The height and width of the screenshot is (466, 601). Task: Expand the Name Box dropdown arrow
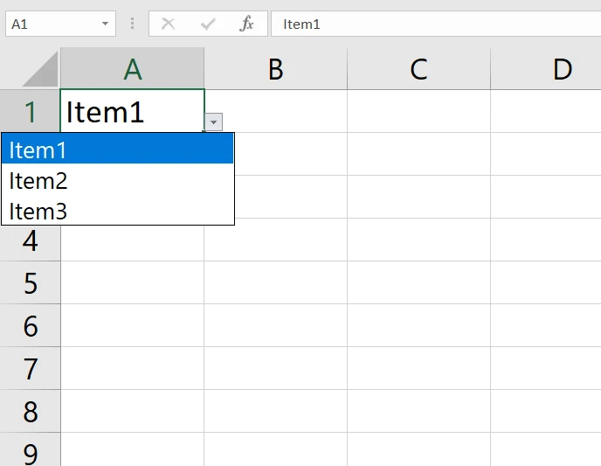click(106, 24)
